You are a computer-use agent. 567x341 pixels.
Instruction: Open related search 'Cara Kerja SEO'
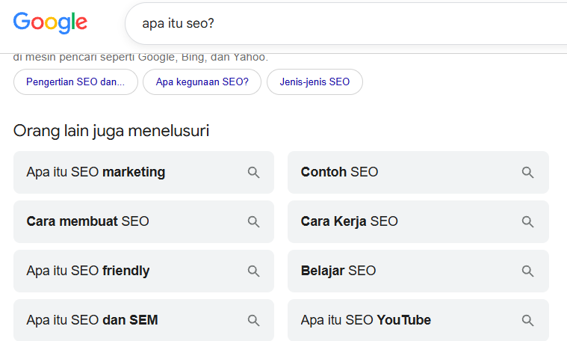click(x=418, y=221)
